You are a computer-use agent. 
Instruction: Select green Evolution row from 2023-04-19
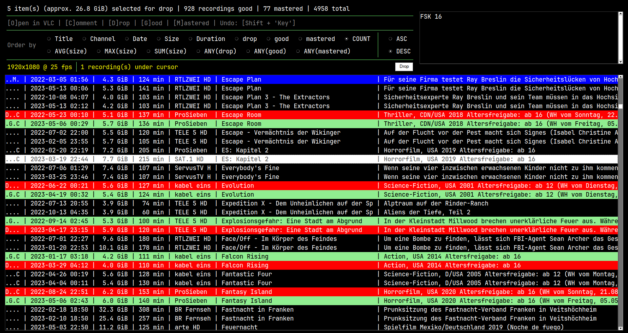pyautogui.click(x=311, y=194)
